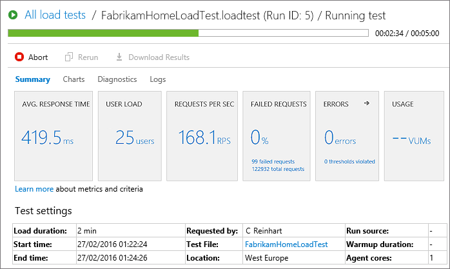Open the 99 failed requests detail
Image resolution: width=450 pixels, height=269 pixels.
[273, 161]
